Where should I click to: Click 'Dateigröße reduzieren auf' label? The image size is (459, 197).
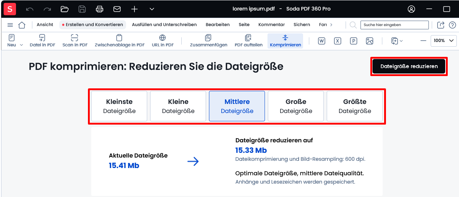[x=274, y=140]
